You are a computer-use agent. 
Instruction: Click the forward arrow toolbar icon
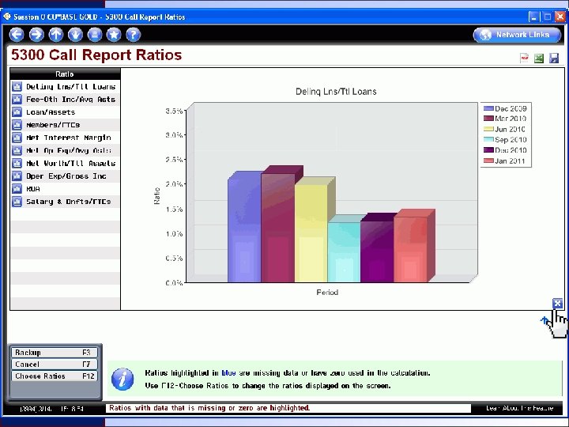coord(36,35)
